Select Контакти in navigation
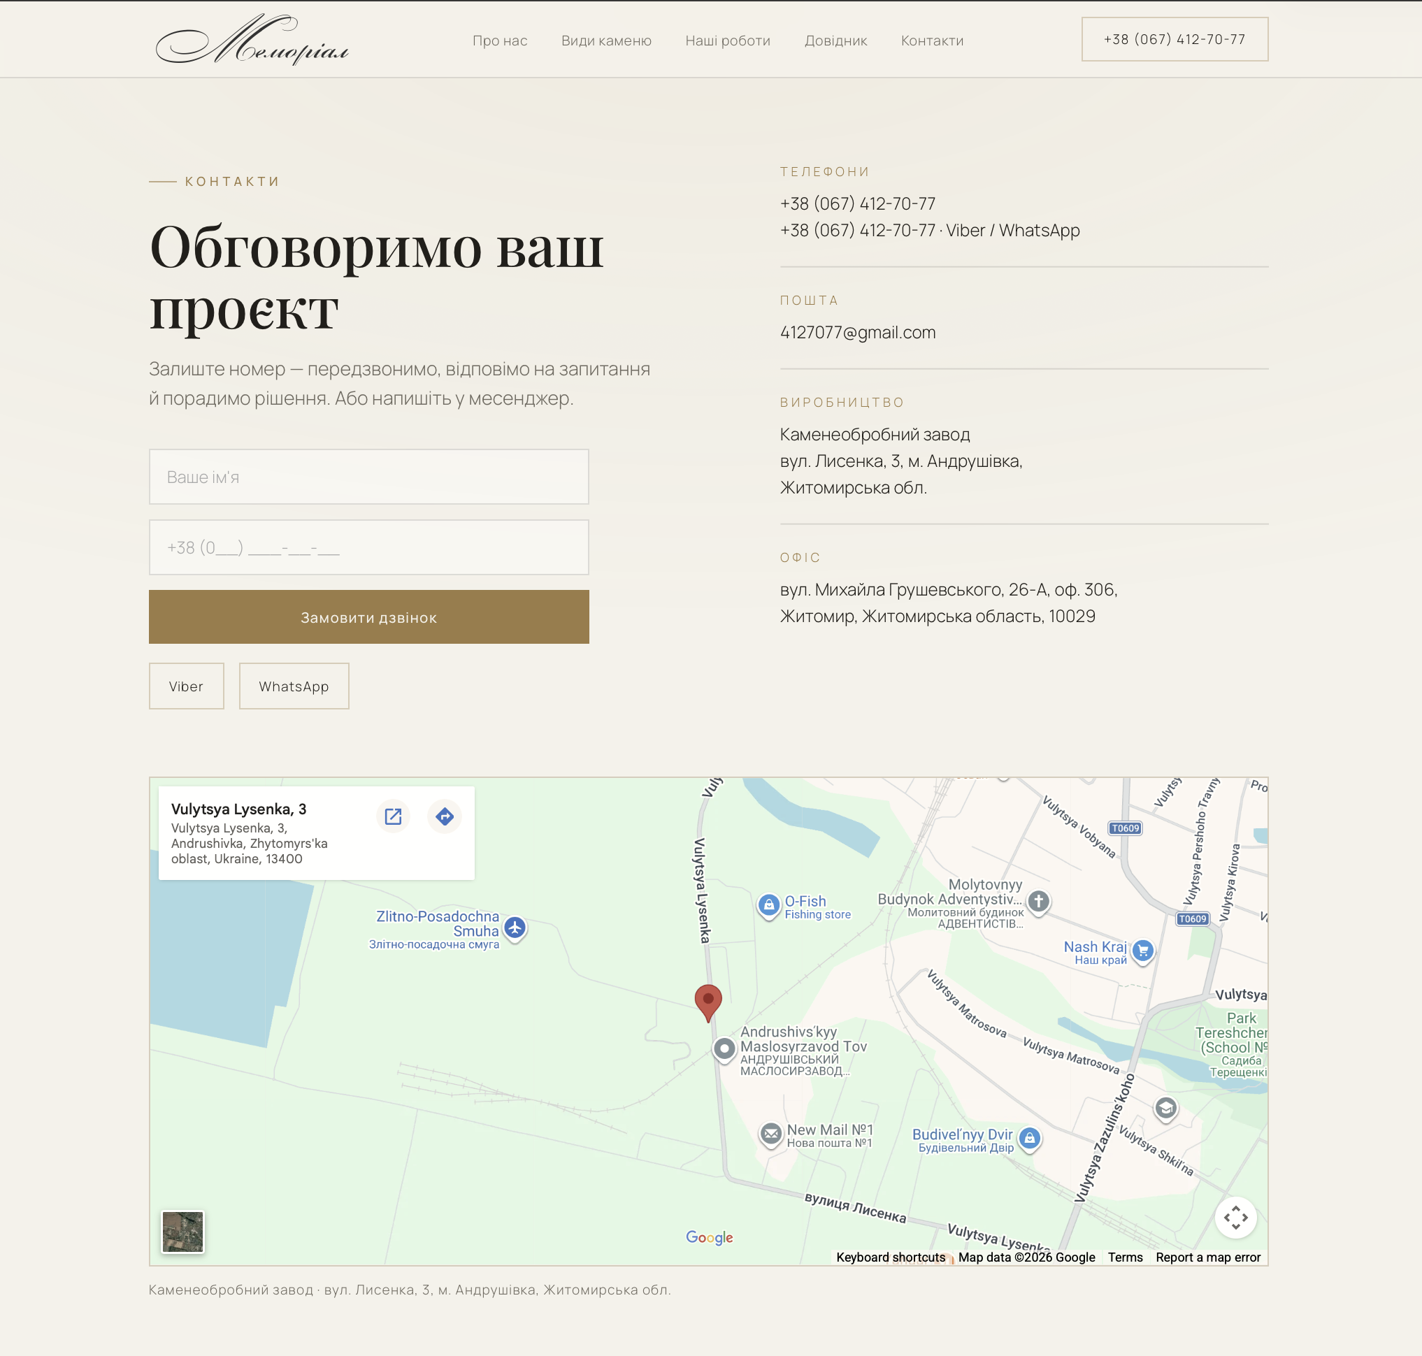The height and width of the screenshot is (1356, 1422). [x=932, y=41]
